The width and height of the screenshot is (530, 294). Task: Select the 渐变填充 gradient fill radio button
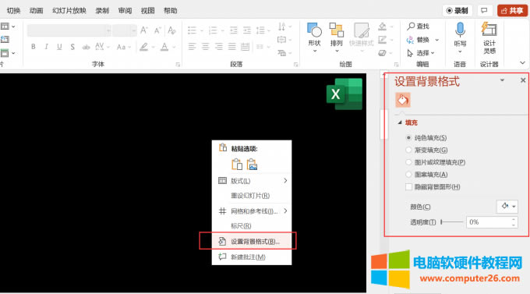pos(408,150)
